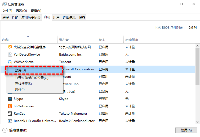This screenshot has height=137, width=200.
Task: Maximize the 任务管理器 window
Action: point(181,4)
